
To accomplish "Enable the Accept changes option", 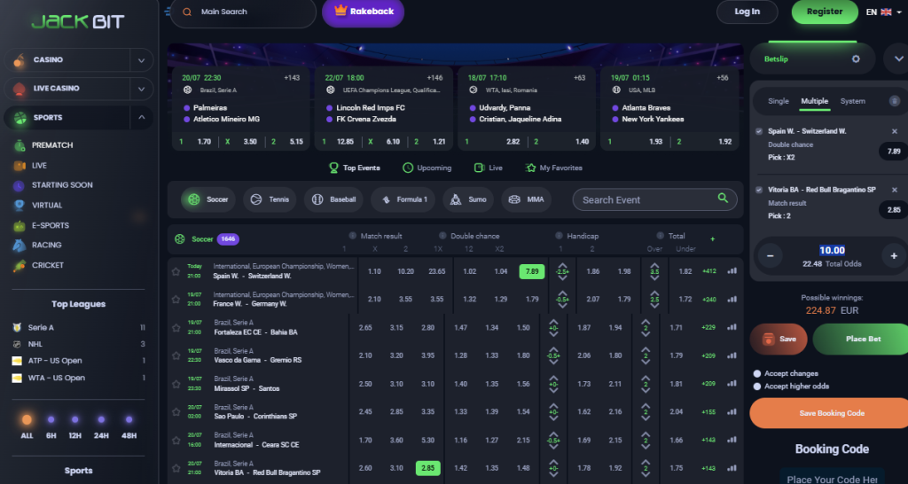I will click(x=756, y=374).
